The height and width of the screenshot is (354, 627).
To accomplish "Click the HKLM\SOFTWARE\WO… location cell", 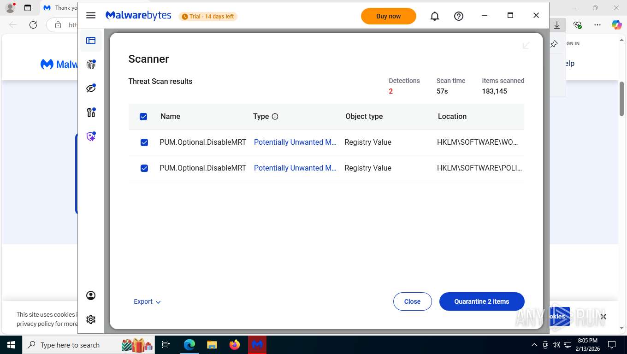I will (x=477, y=142).
